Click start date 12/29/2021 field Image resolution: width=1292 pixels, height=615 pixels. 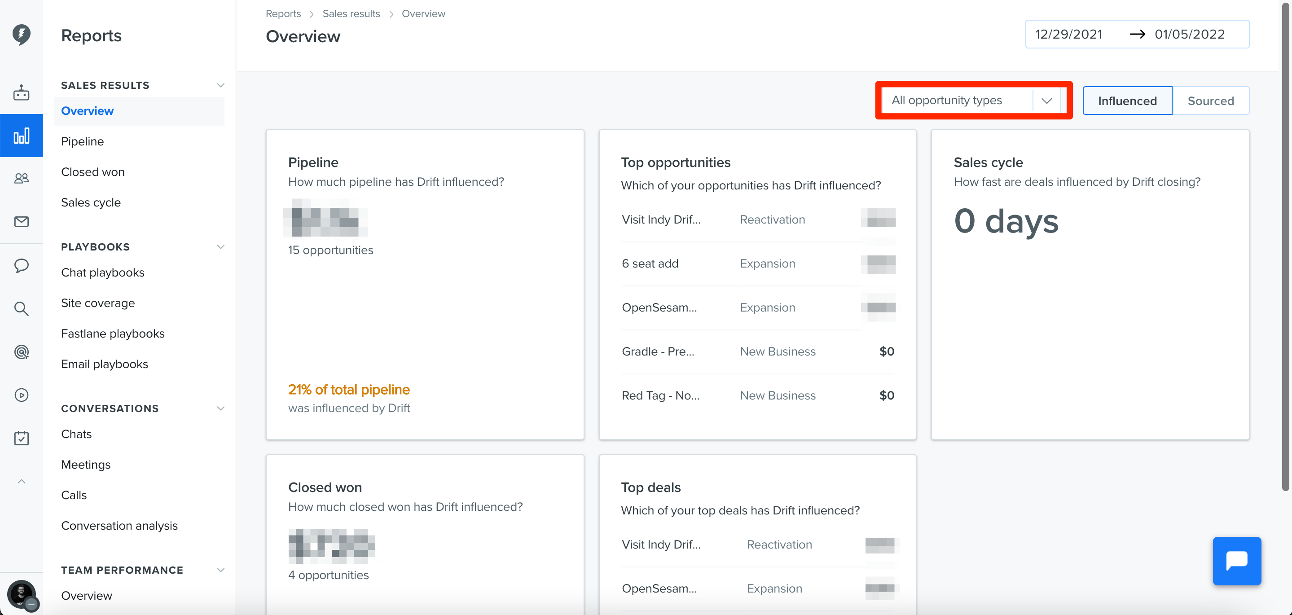tap(1068, 34)
